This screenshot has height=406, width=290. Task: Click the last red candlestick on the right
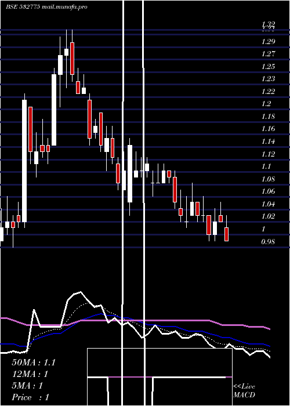(227, 234)
